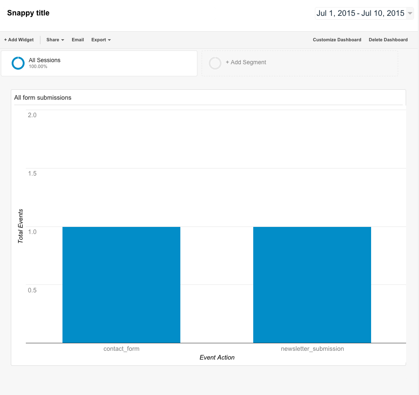The height and width of the screenshot is (395, 419).
Task: Click the grey Add Segment circle icon
Action: [x=215, y=63]
